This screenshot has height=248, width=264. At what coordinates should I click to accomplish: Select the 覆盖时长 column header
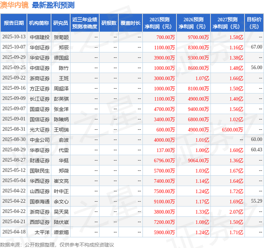pyautogui.click(x=130, y=23)
